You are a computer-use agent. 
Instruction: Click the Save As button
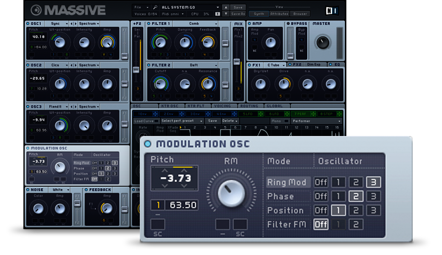tap(238, 14)
